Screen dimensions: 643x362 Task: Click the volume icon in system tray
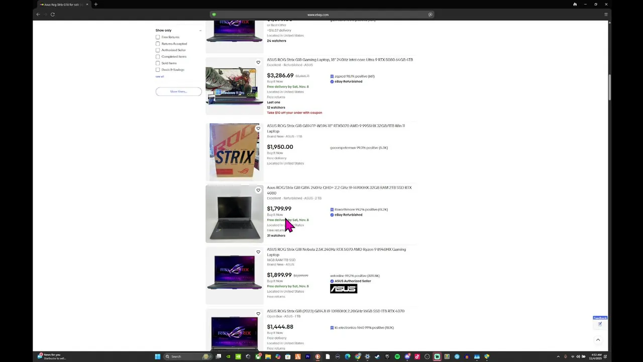point(578,356)
